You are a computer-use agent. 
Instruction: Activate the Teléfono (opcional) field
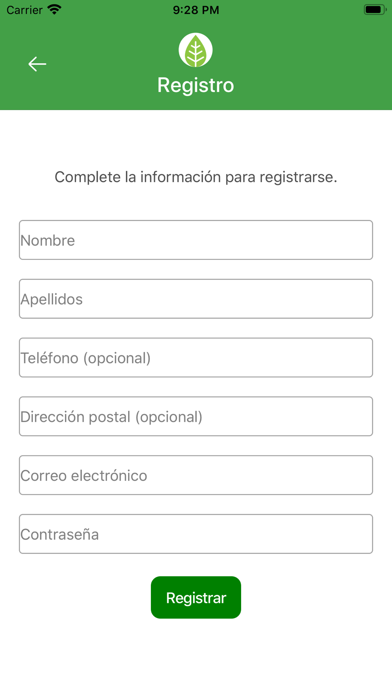coord(196,358)
